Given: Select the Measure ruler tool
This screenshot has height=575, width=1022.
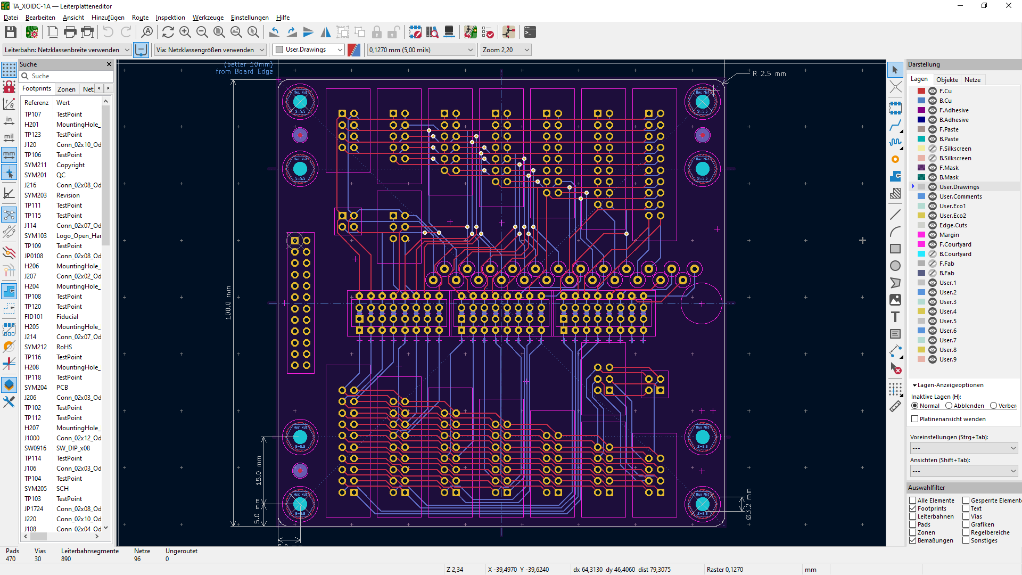Looking at the screenshot, I should tap(895, 407).
